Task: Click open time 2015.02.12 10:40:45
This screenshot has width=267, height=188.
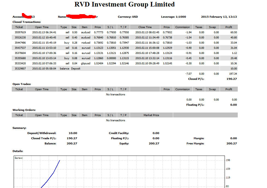Action: click(x=44, y=38)
